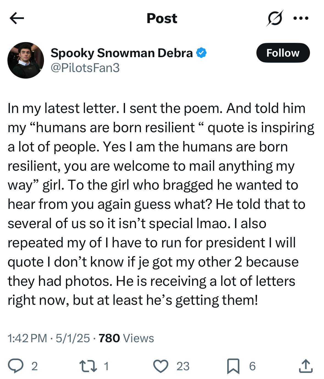Follow Spooky Snowman Debra
This screenshot has height=379, width=324.
pos(283,53)
